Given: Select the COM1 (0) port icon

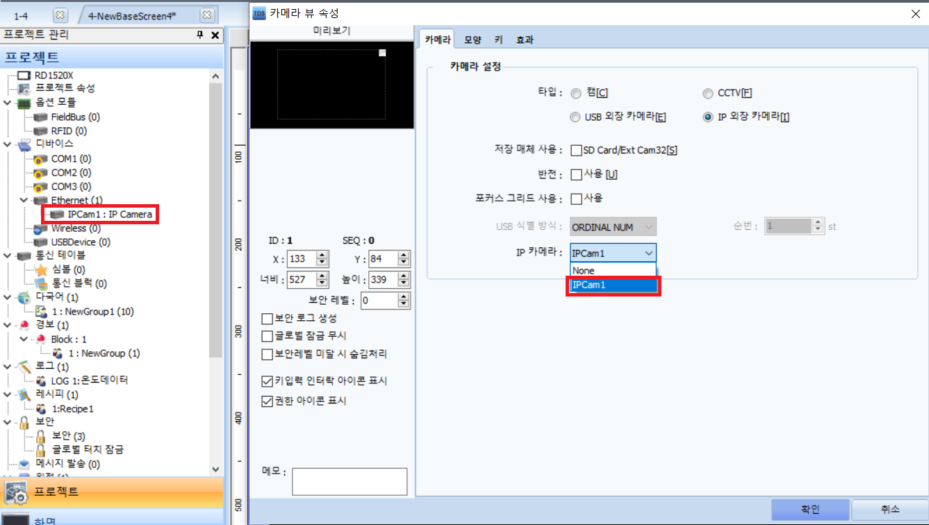Looking at the screenshot, I should 40,158.
